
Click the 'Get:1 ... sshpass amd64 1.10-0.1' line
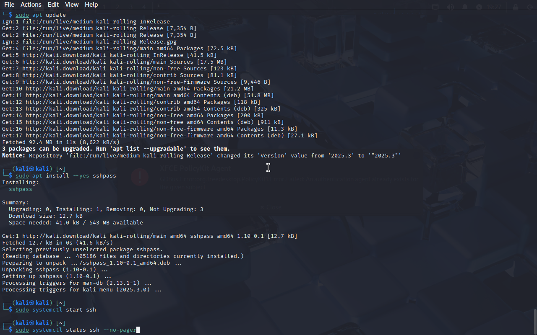[150, 236]
